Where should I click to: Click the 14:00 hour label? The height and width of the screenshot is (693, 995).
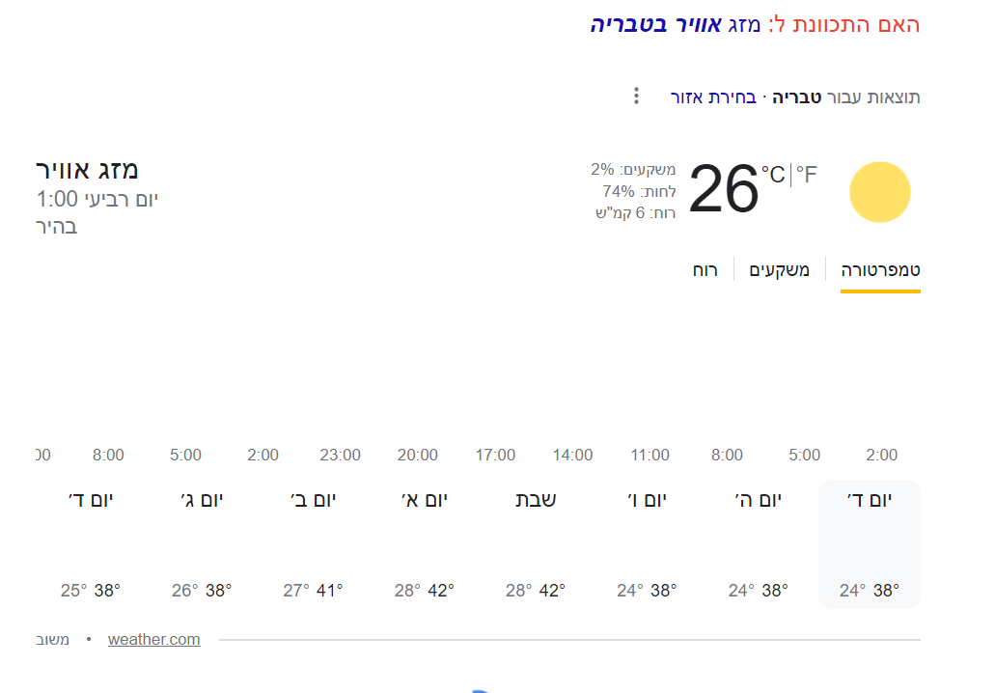(572, 455)
